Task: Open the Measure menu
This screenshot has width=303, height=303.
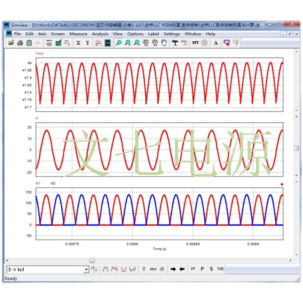Action: point(78,34)
